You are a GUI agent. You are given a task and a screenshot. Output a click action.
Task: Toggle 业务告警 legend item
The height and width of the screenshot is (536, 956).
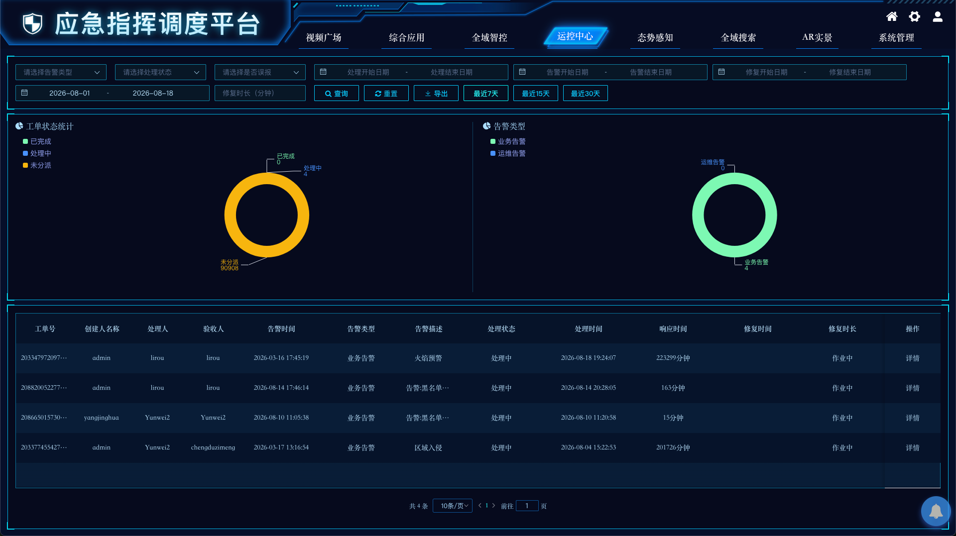click(508, 141)
